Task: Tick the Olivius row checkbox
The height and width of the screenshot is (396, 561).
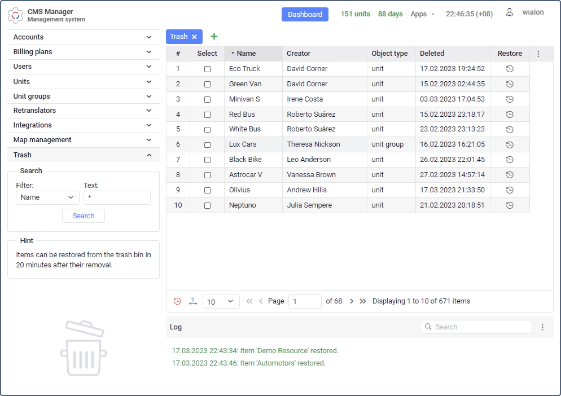Action: 207,190
